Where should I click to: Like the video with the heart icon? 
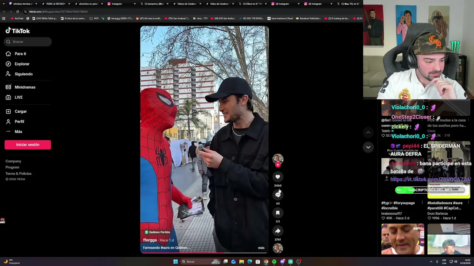[x=278, y=177]
